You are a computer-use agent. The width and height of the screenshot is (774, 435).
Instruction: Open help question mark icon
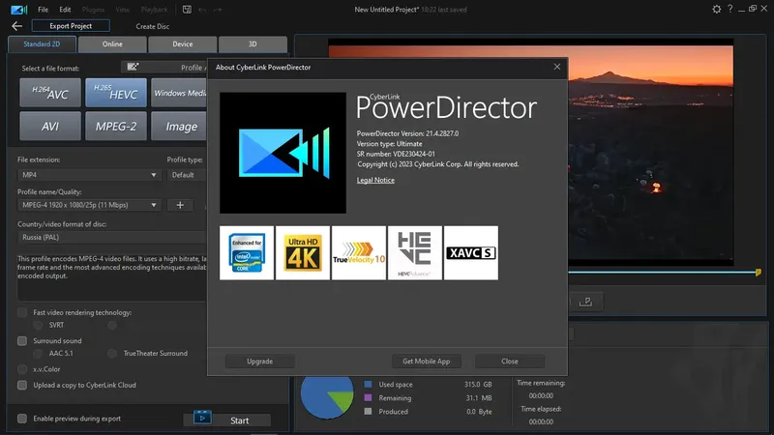[x=730, y=9]
